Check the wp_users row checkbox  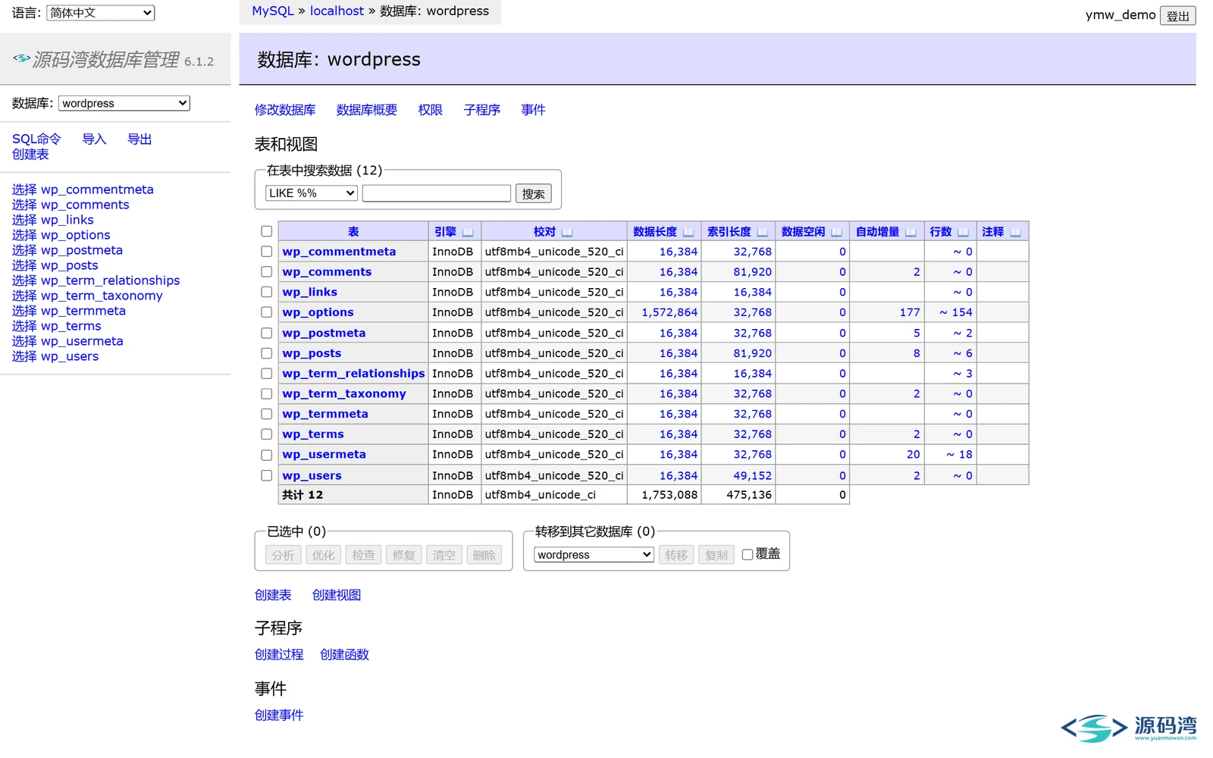point(266,475)
